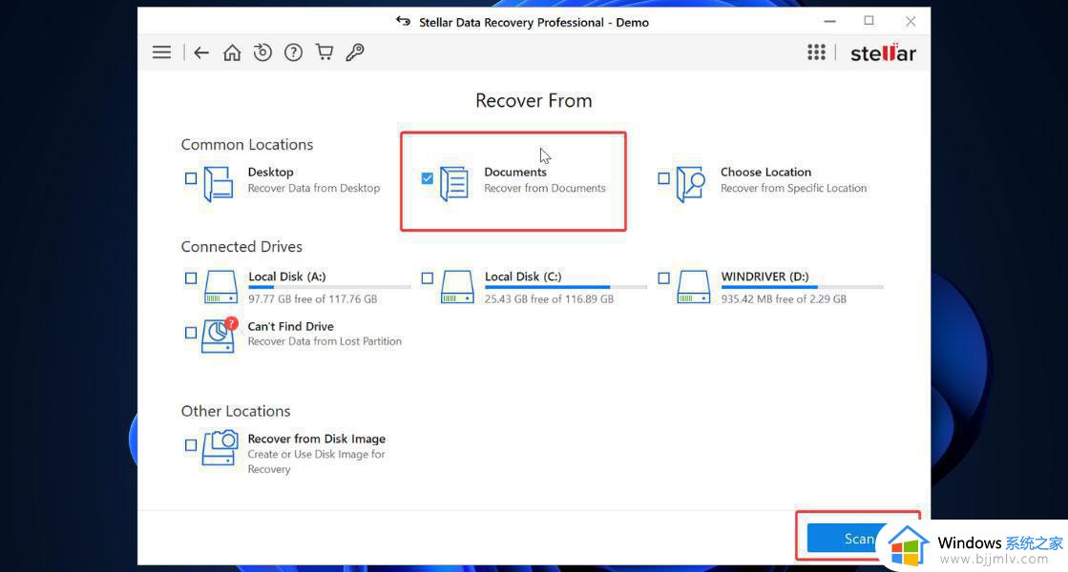Check the Desktop checkbox
This screenshot has height=572, width=1068.
pyautogui.click(x=191, y=178)
